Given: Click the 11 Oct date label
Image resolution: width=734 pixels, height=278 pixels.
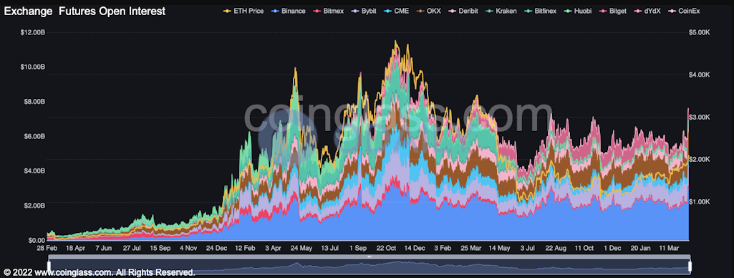Looking at the screenshot, I should point(584,248).
